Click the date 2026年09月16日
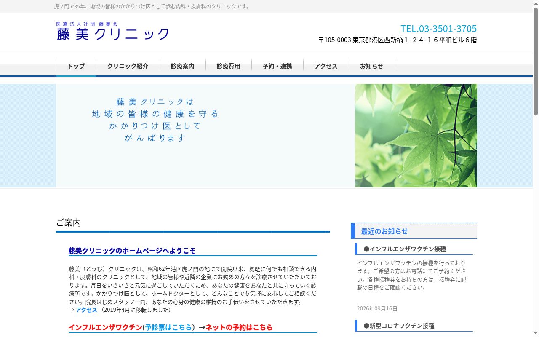 377,308
